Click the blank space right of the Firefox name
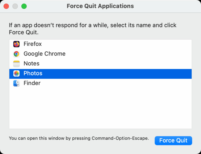Viewport: 201px width, 154px height. (118, 44)
